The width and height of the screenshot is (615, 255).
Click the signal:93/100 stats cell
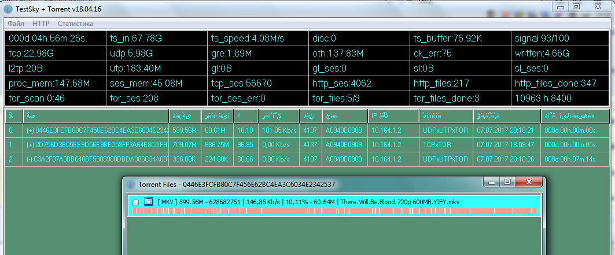pos(560,39)
